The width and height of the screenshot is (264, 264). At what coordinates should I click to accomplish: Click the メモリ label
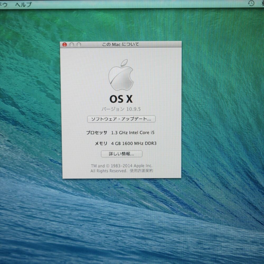pos(101,143)
